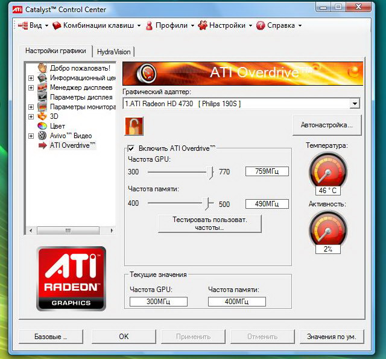Click the ATI Radeon Graphics logo
Viewport: 386px width, 359px height.
point(71,279)
